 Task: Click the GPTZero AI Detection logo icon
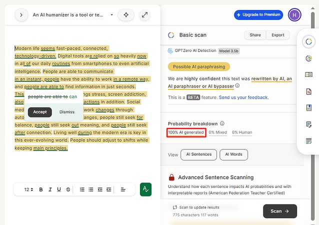coord(170,50)
